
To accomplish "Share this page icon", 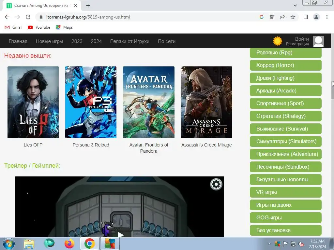I will tap(282, 17).
